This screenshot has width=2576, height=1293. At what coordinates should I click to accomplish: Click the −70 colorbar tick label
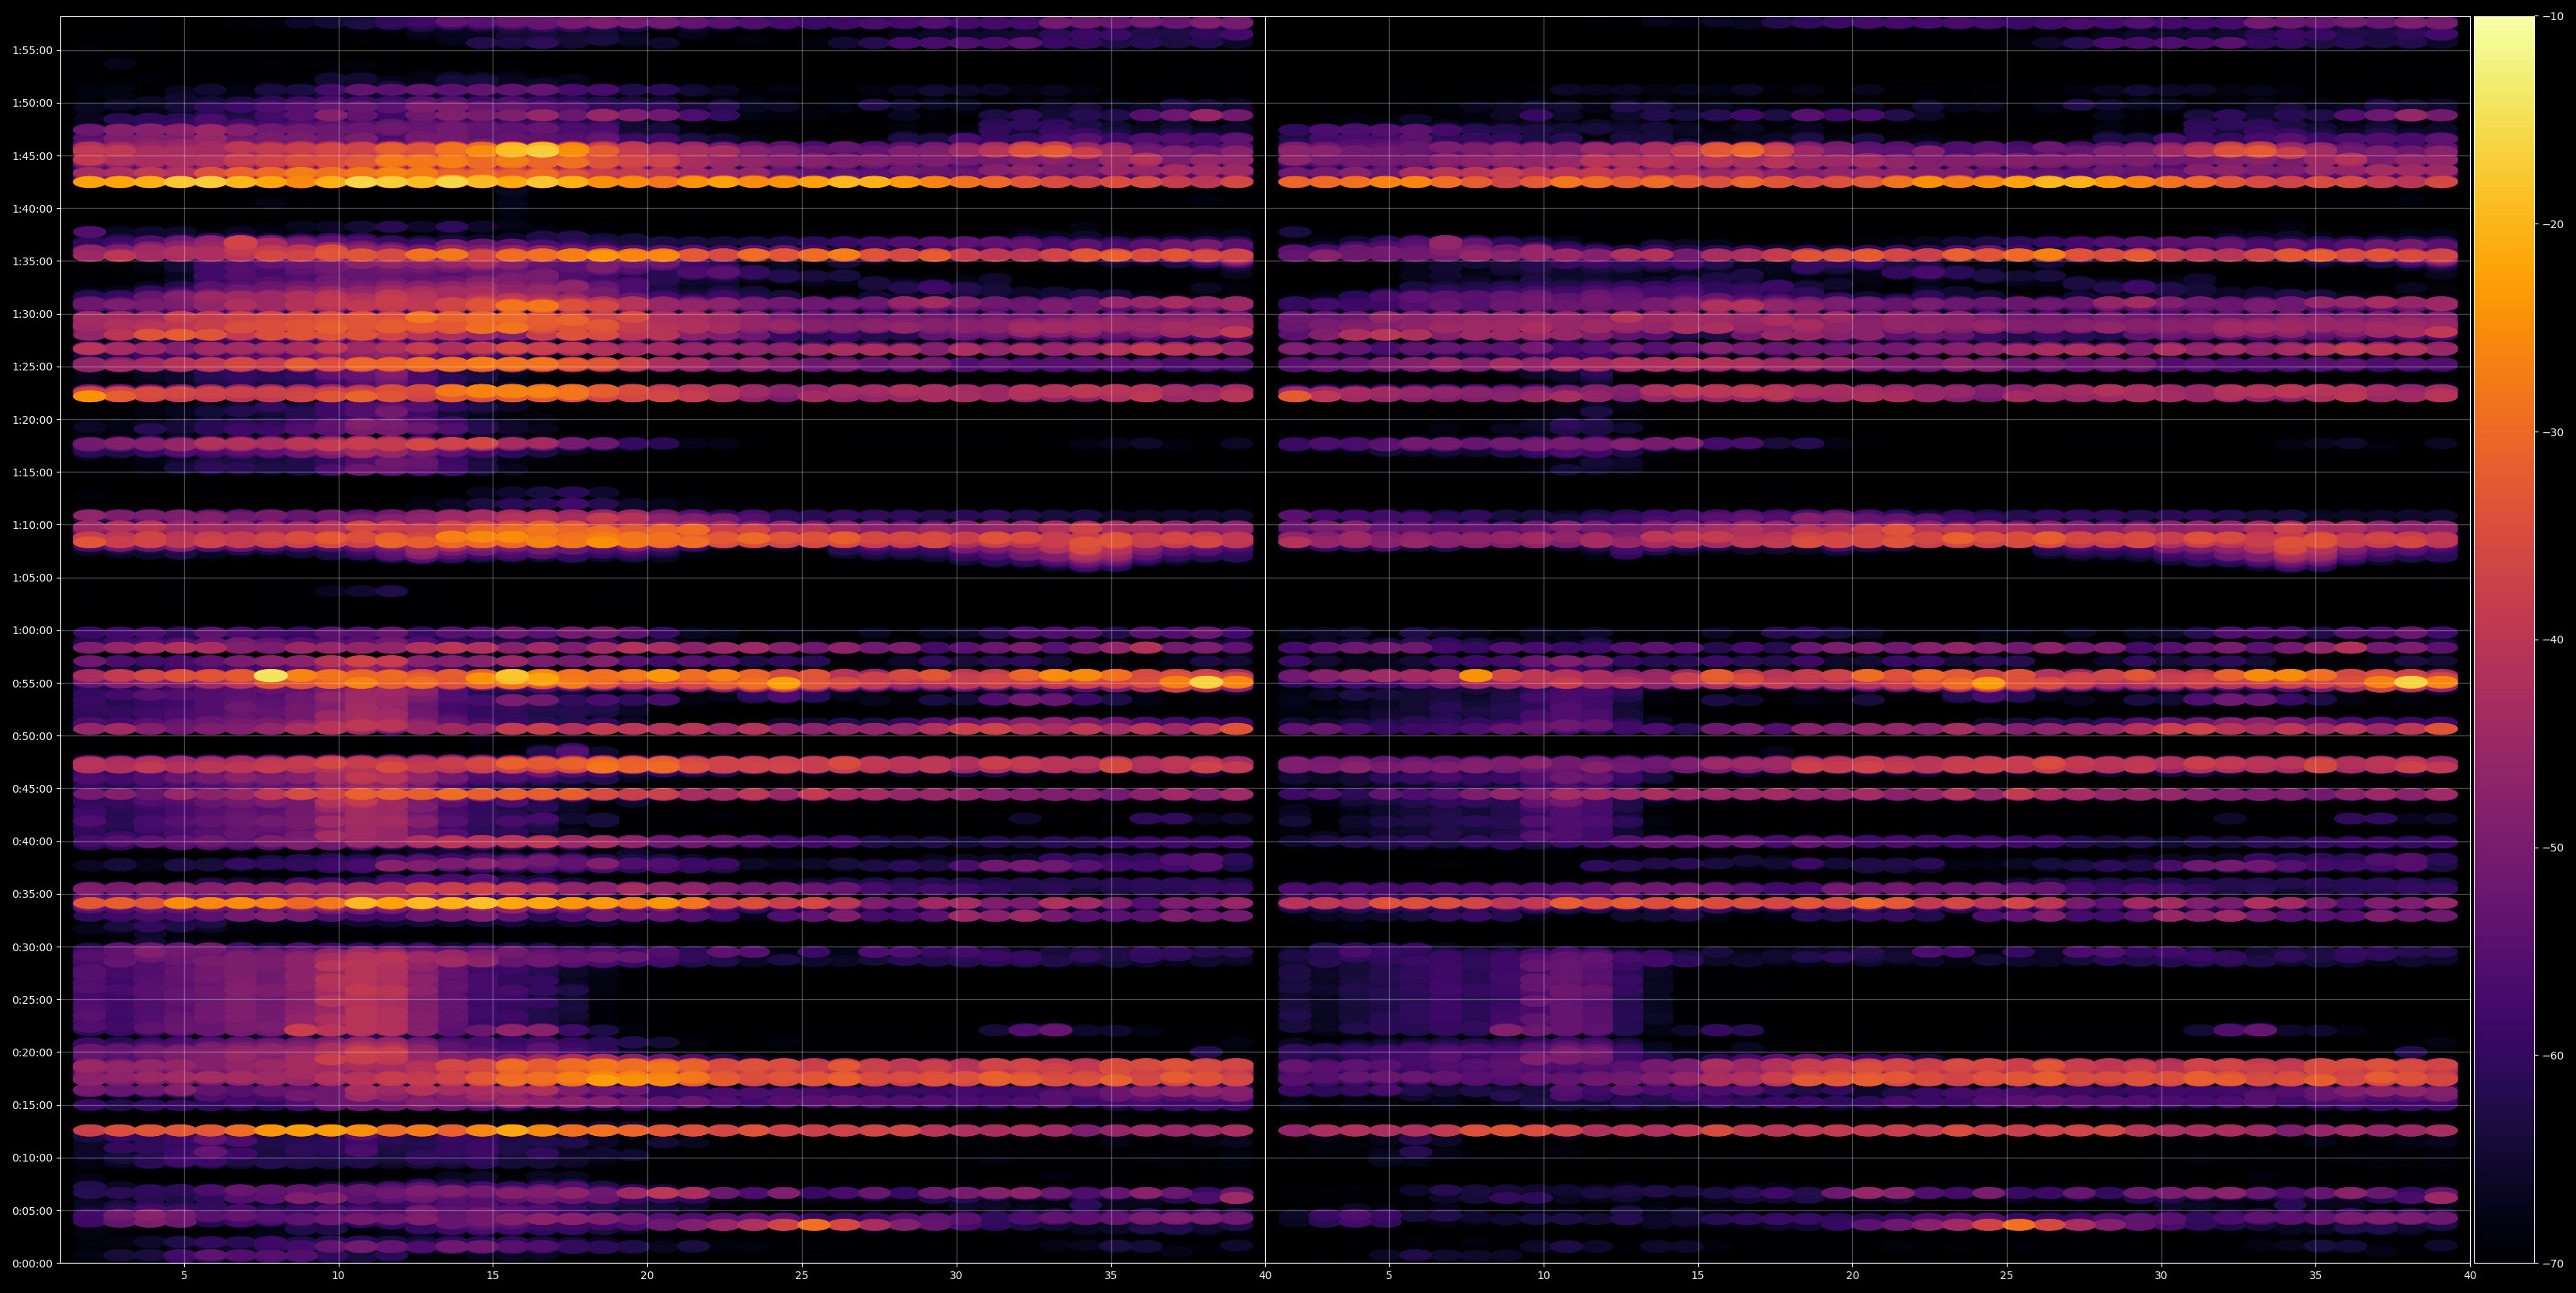click(x=2552, y=1264)
